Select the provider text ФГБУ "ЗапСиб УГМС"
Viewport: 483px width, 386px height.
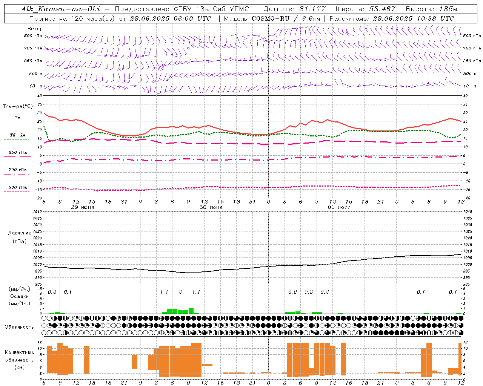tap(214, 9)
